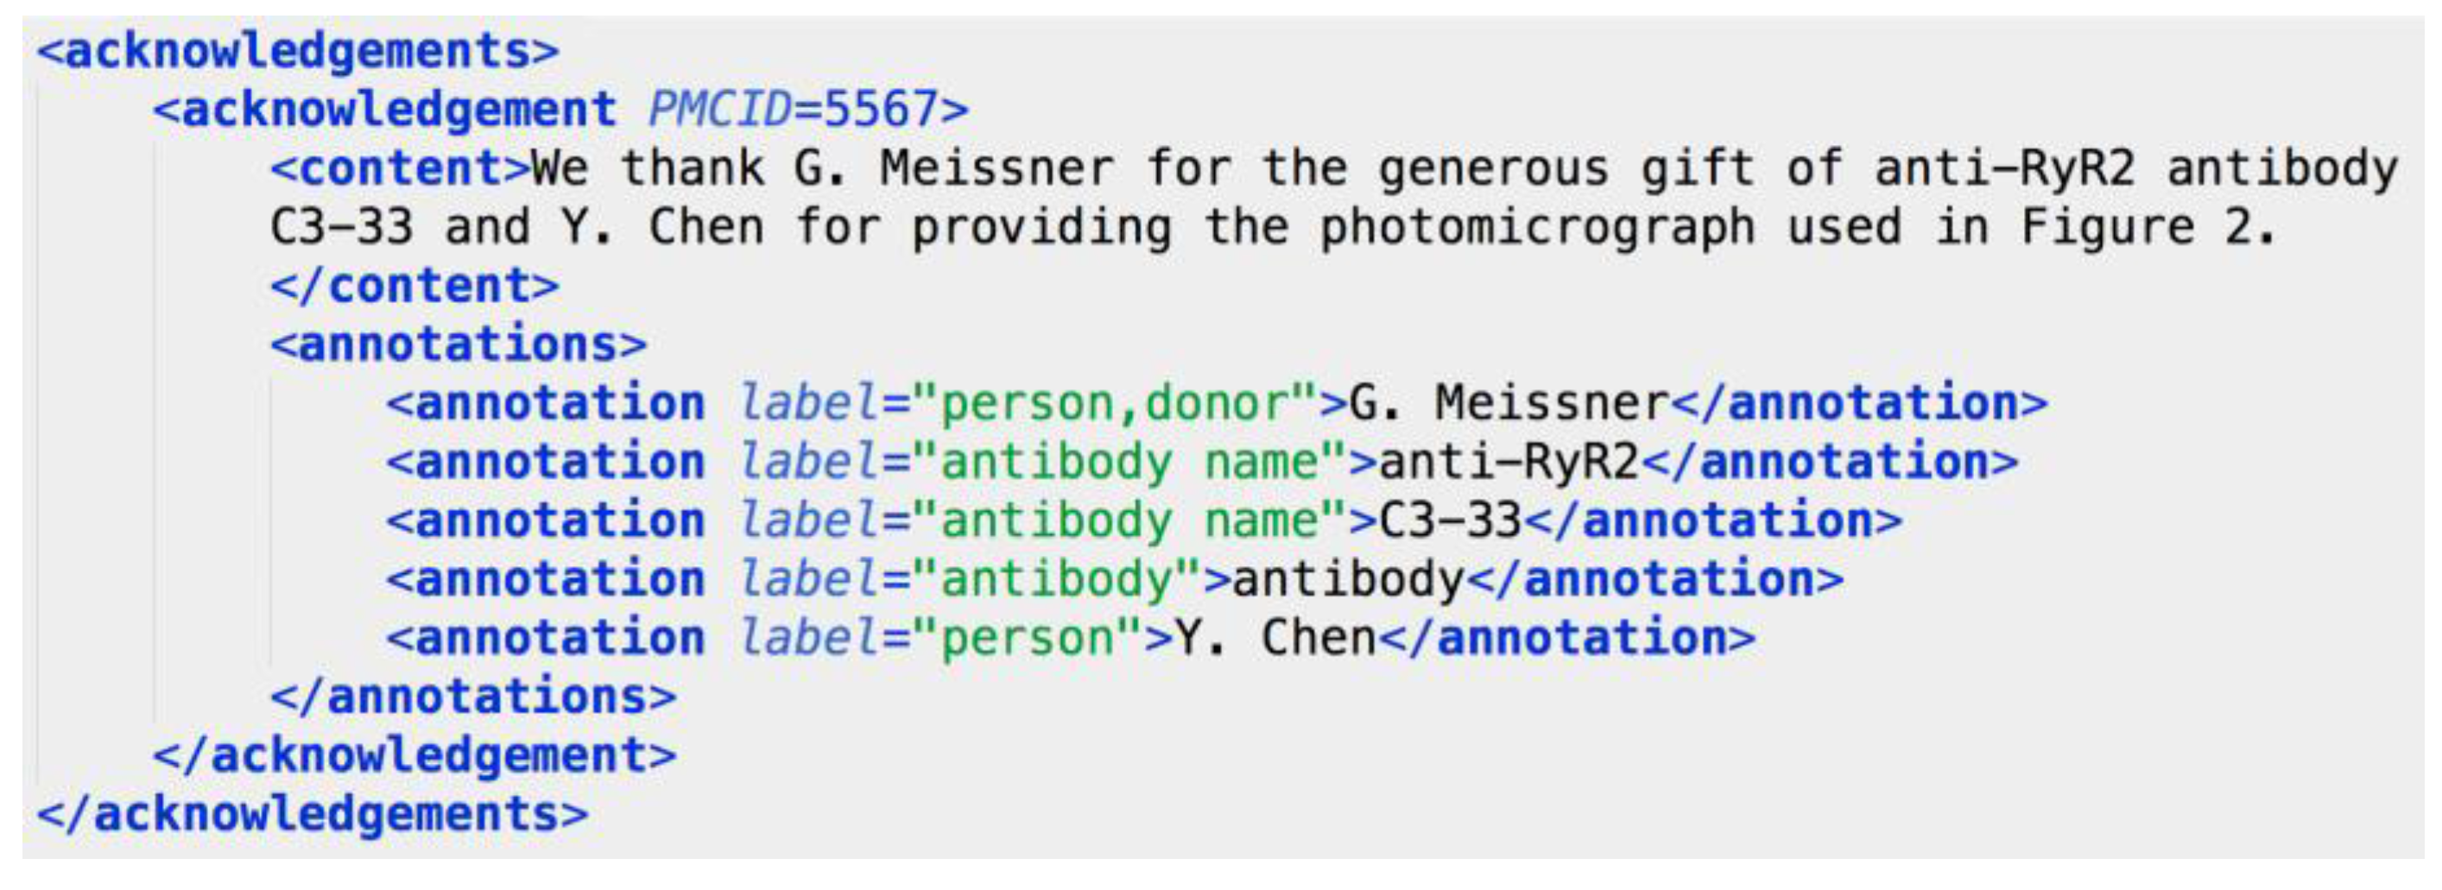
Task: Click the anti-RyR2 annotation text
Action: coord(1508,463)
